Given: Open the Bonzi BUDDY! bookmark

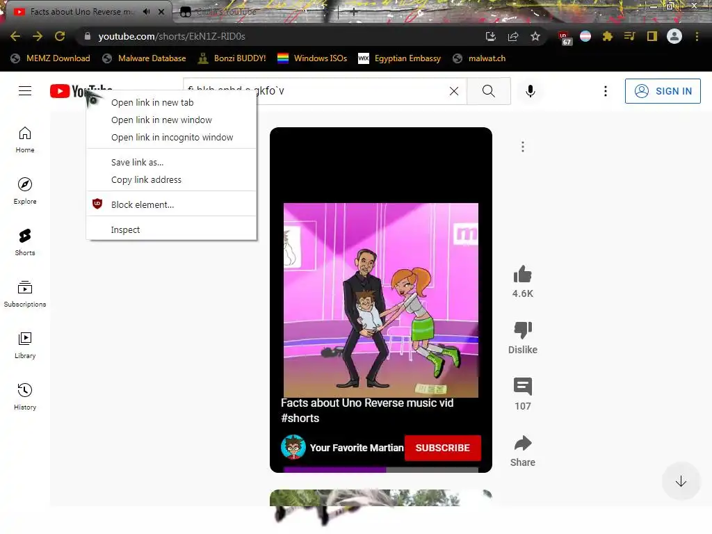Looking at the screenshot, I should [232, 58].
